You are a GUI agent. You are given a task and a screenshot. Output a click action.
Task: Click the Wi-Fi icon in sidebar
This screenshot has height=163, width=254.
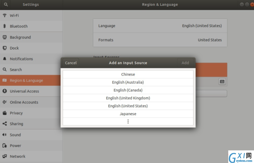point(4,16)
